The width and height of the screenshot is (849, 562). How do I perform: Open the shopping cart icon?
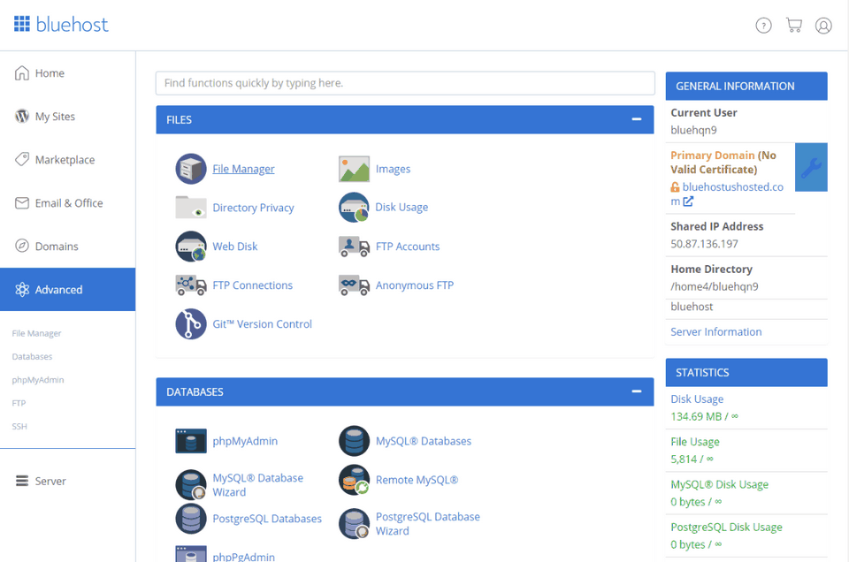(x=794, y=26)
